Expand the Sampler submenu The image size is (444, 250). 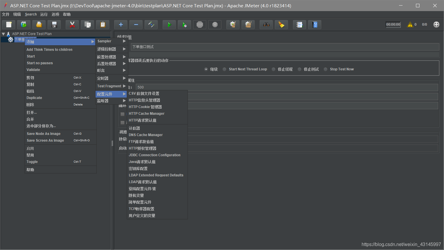tap(111, 41)
